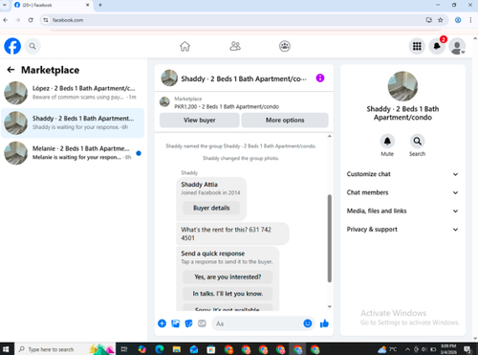Choose a GIF from the composer

[202, 323]
